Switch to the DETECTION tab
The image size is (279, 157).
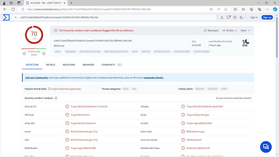32,65
